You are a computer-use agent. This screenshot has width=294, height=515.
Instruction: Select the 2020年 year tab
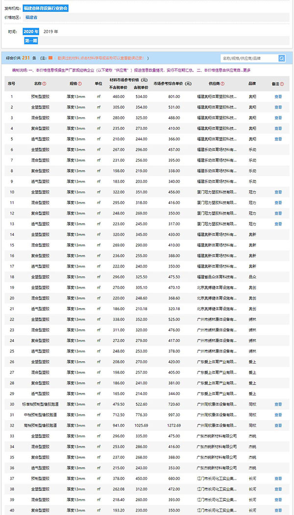coord(30,31)
